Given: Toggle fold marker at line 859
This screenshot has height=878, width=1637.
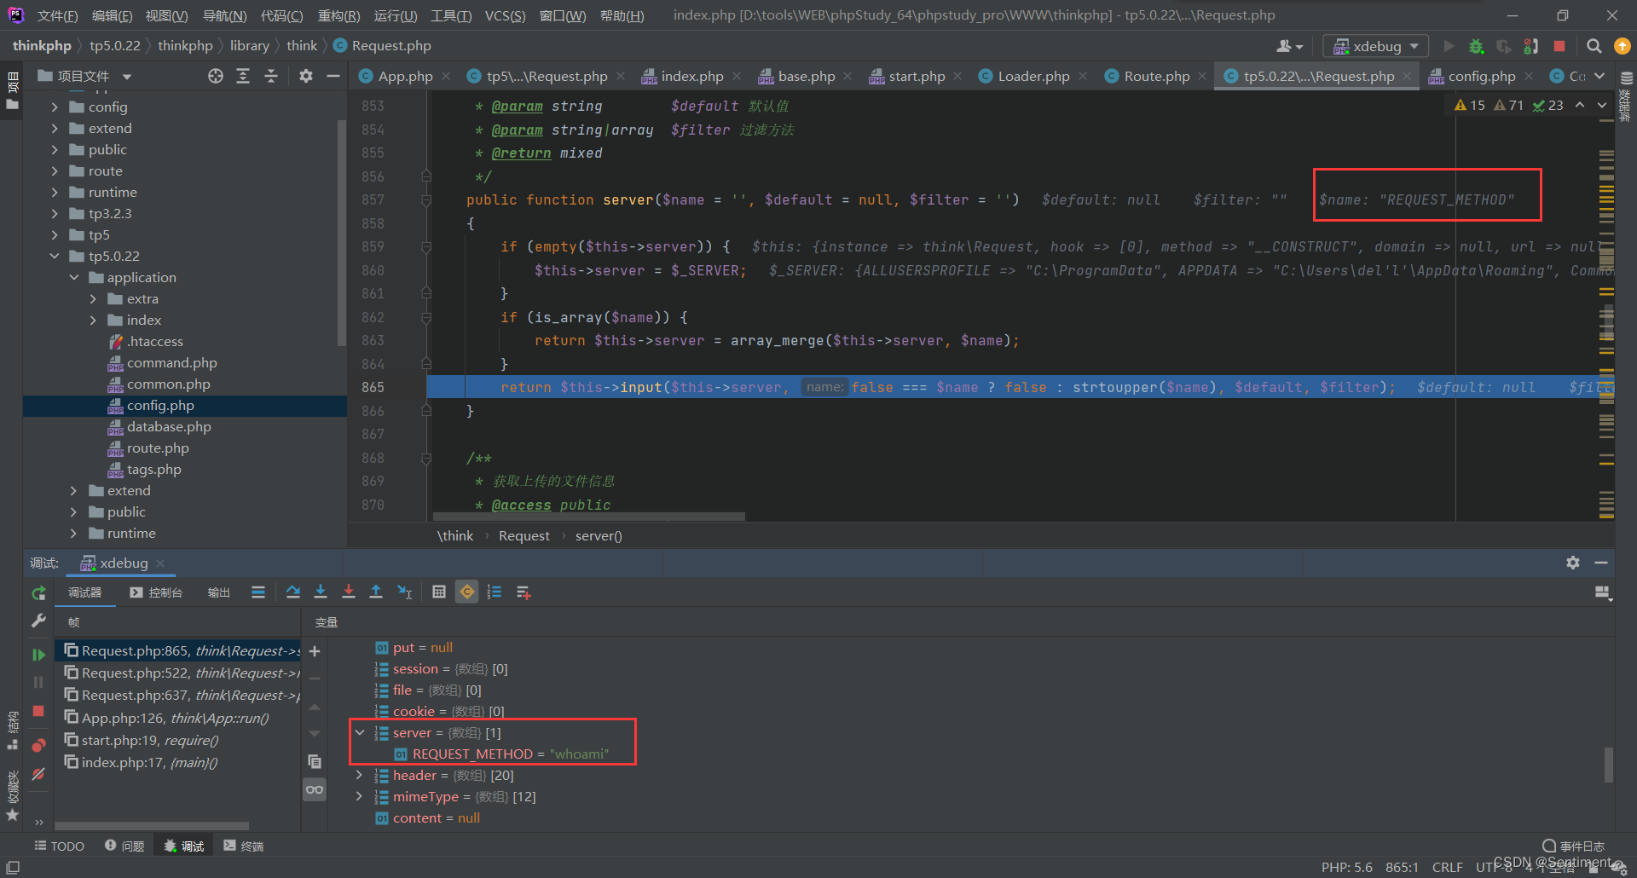Looking at the screenshot, I should (426, 247).
